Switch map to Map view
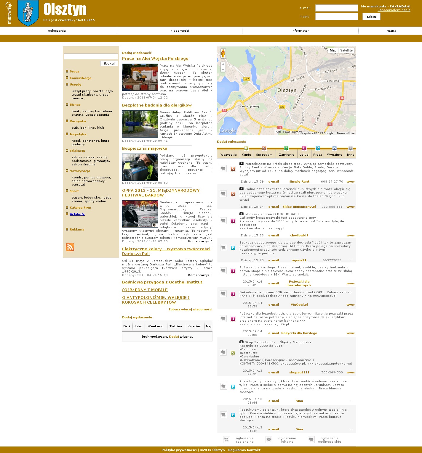 (333, 50)
